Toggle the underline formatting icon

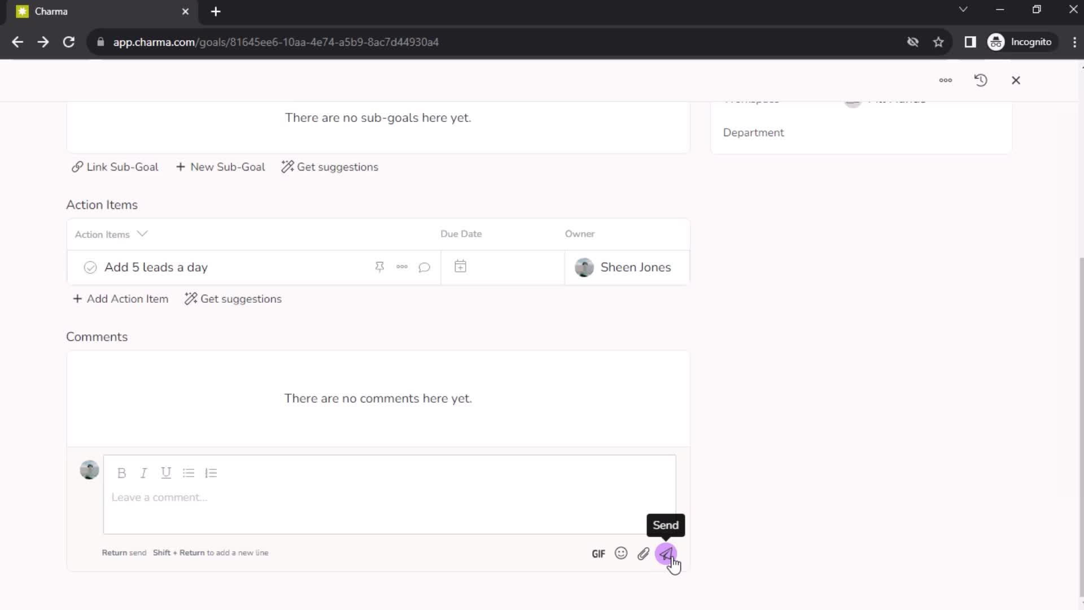pyautogui.click(x=165, y=472)
